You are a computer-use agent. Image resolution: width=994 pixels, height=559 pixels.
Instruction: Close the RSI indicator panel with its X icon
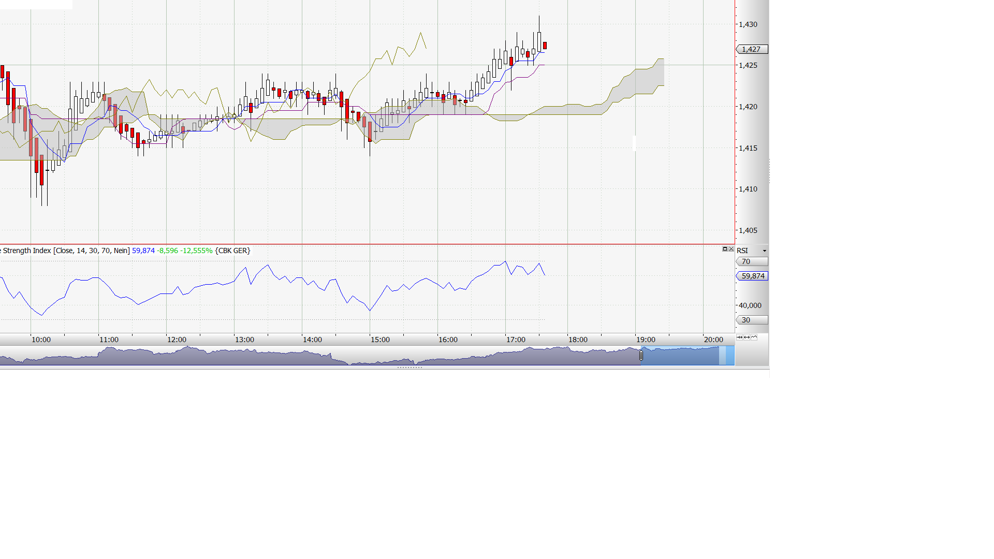point(730,249)
